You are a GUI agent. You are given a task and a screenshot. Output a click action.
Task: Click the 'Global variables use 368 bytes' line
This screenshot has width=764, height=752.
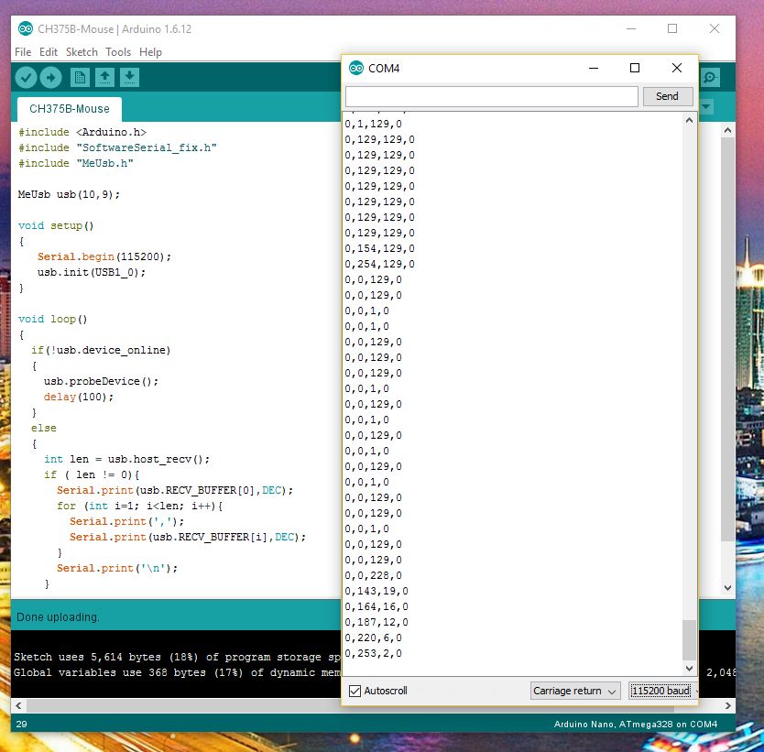pos(177,672)
